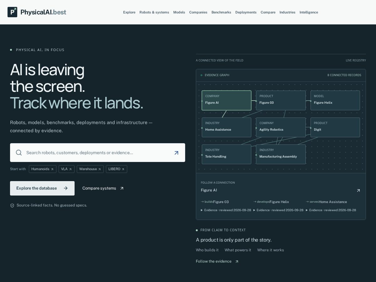The image size is (376, 282).
Task: Click the Compare systems link
Action: pos(103,188)
